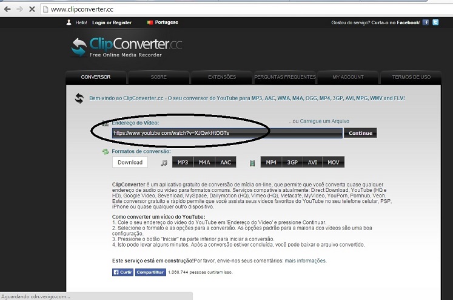The image size is (453, 300).
Task: Click the Portuguese flag icon
Action: [150, 22]
